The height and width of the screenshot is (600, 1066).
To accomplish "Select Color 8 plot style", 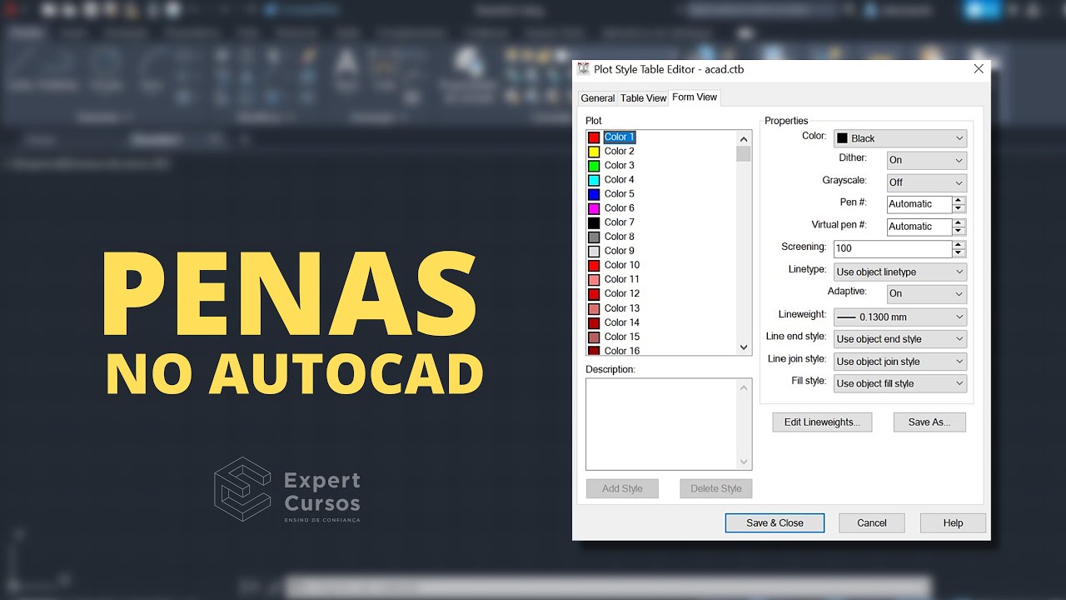I will 620,236.
